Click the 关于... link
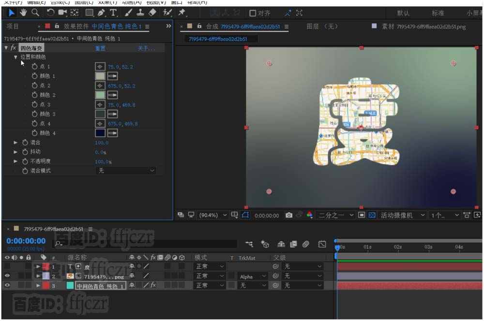 point(146,48)
